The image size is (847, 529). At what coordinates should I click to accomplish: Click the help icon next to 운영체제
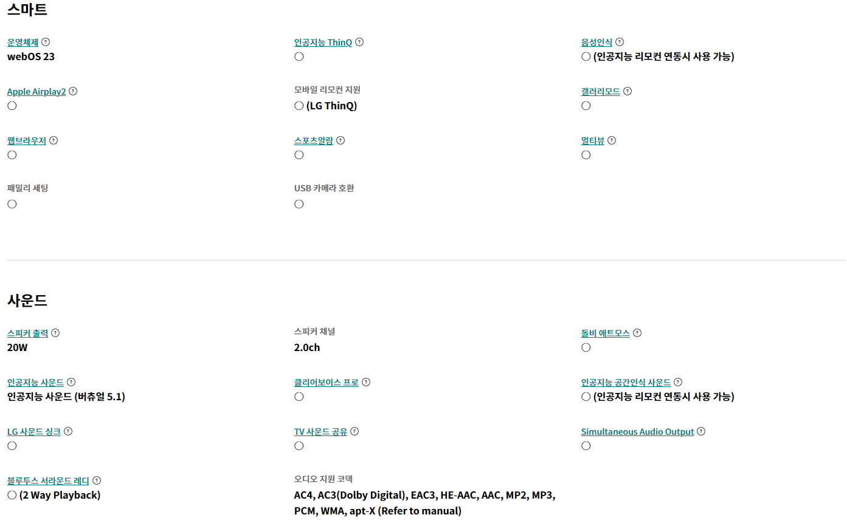[x=46, y=42]
